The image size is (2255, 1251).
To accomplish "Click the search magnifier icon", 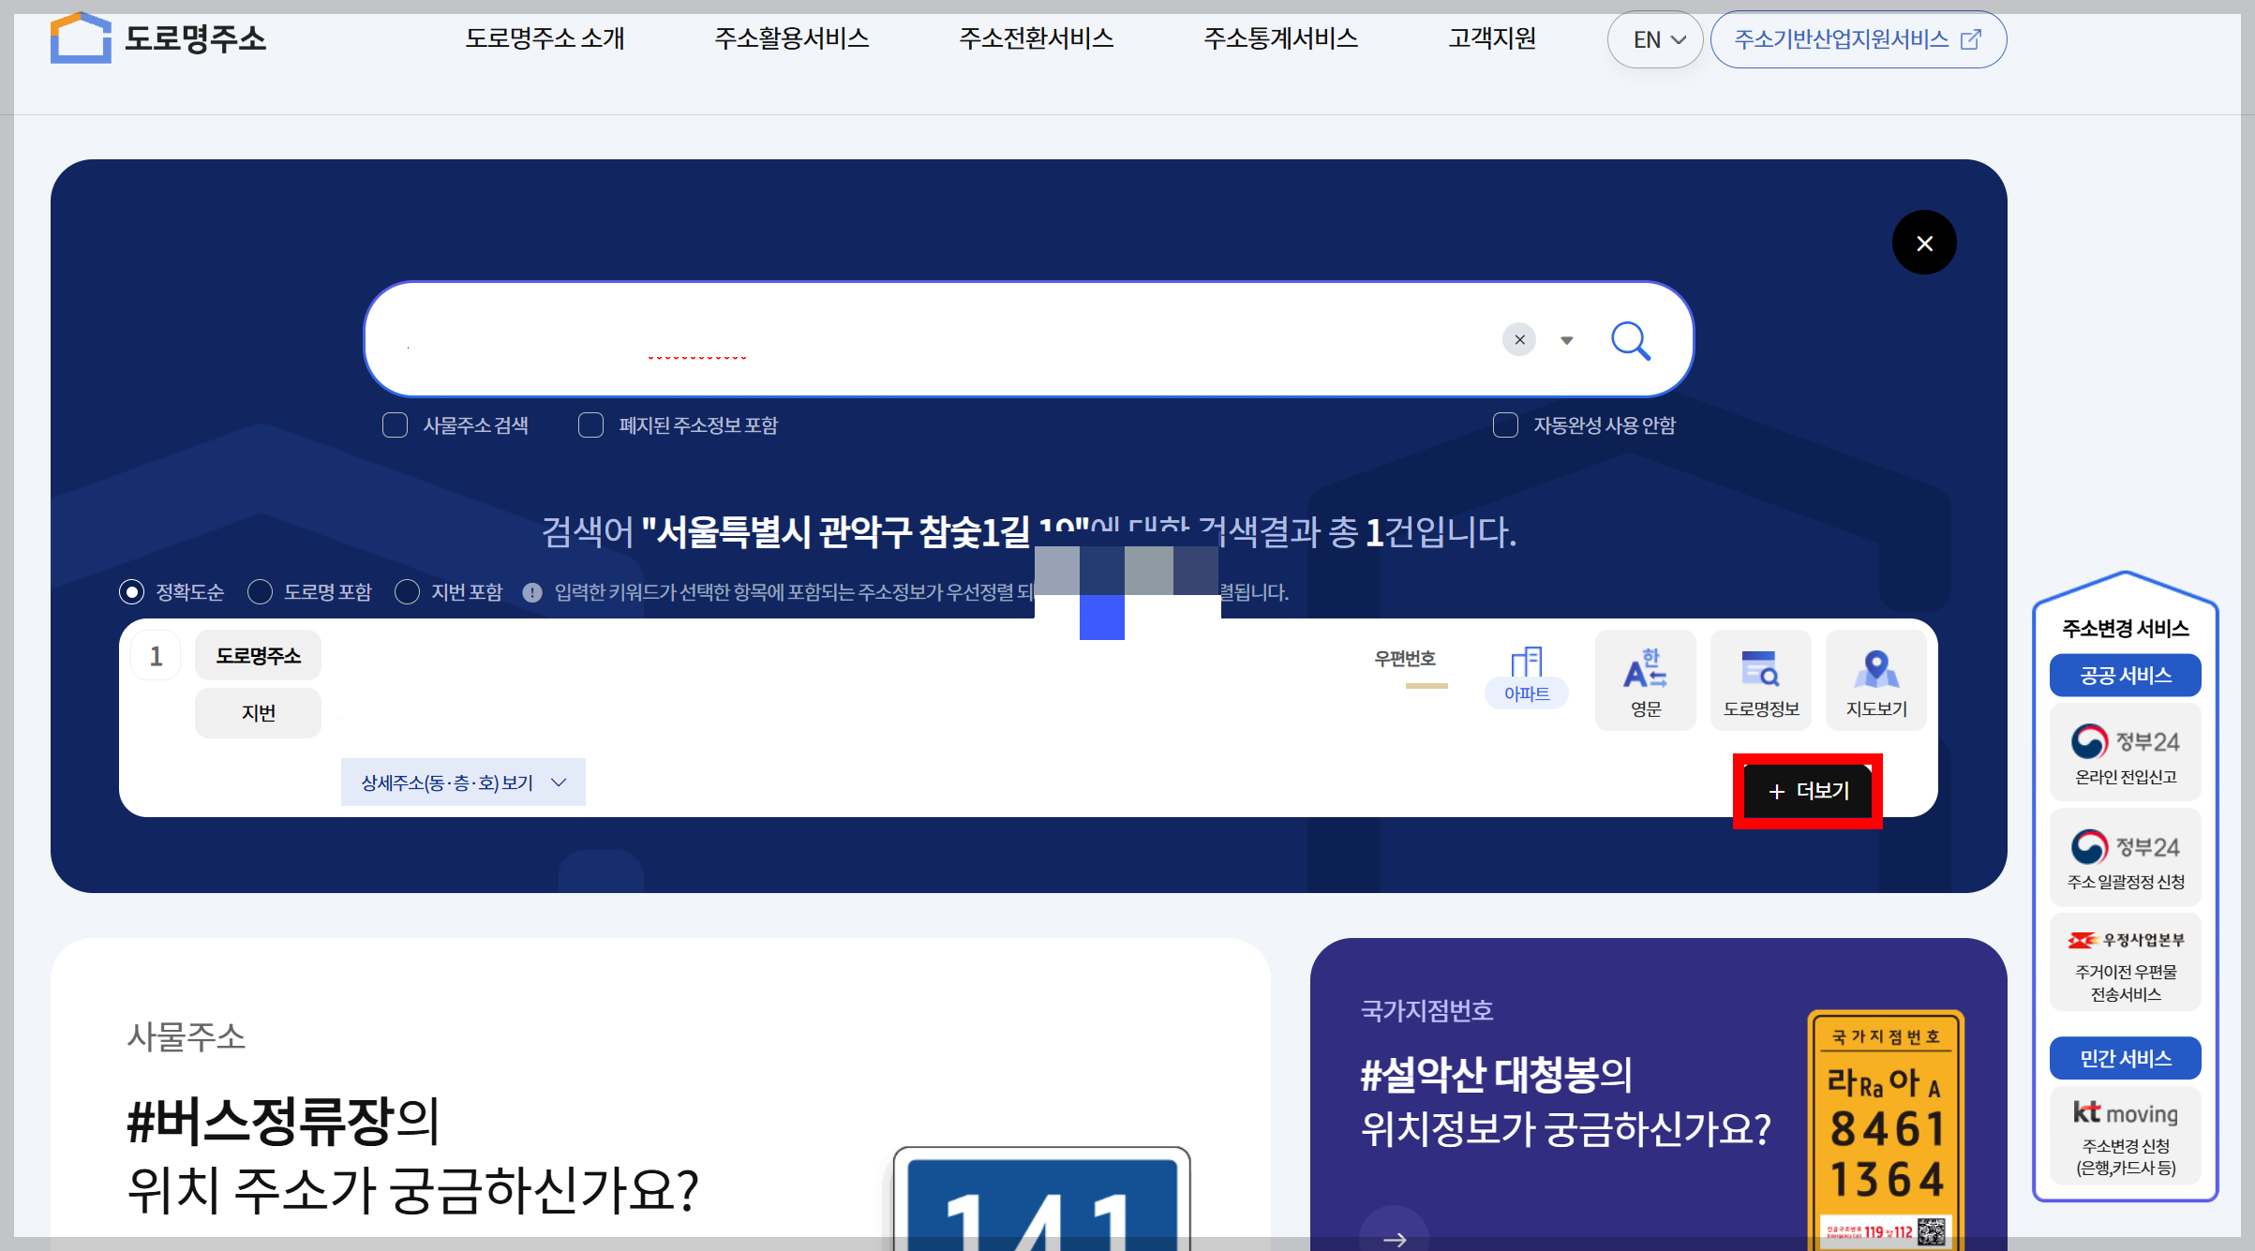I will pos(1631,340).
